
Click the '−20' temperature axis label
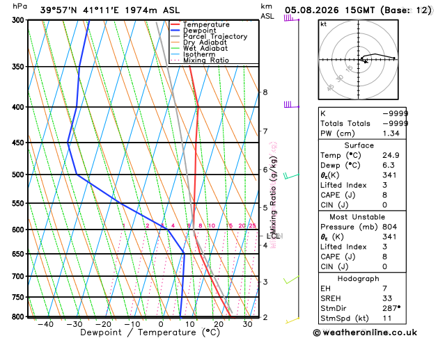pyautogui.click(x=103, y=324)
